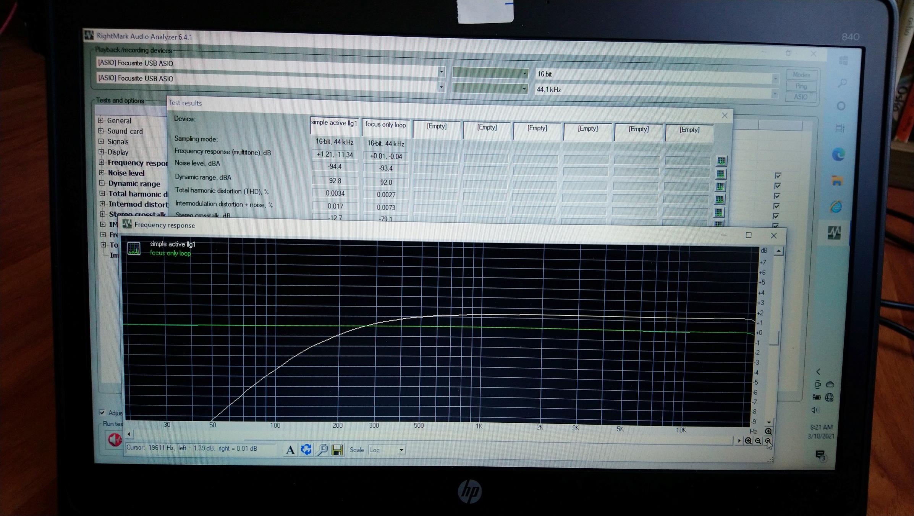
Task: Open File Explorer from the taskbar
Action: [x=837, y=181]
